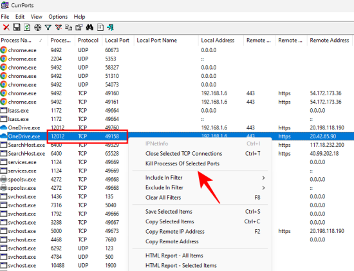Select svchost.exe row with UDP port 123

pos(64,248)
